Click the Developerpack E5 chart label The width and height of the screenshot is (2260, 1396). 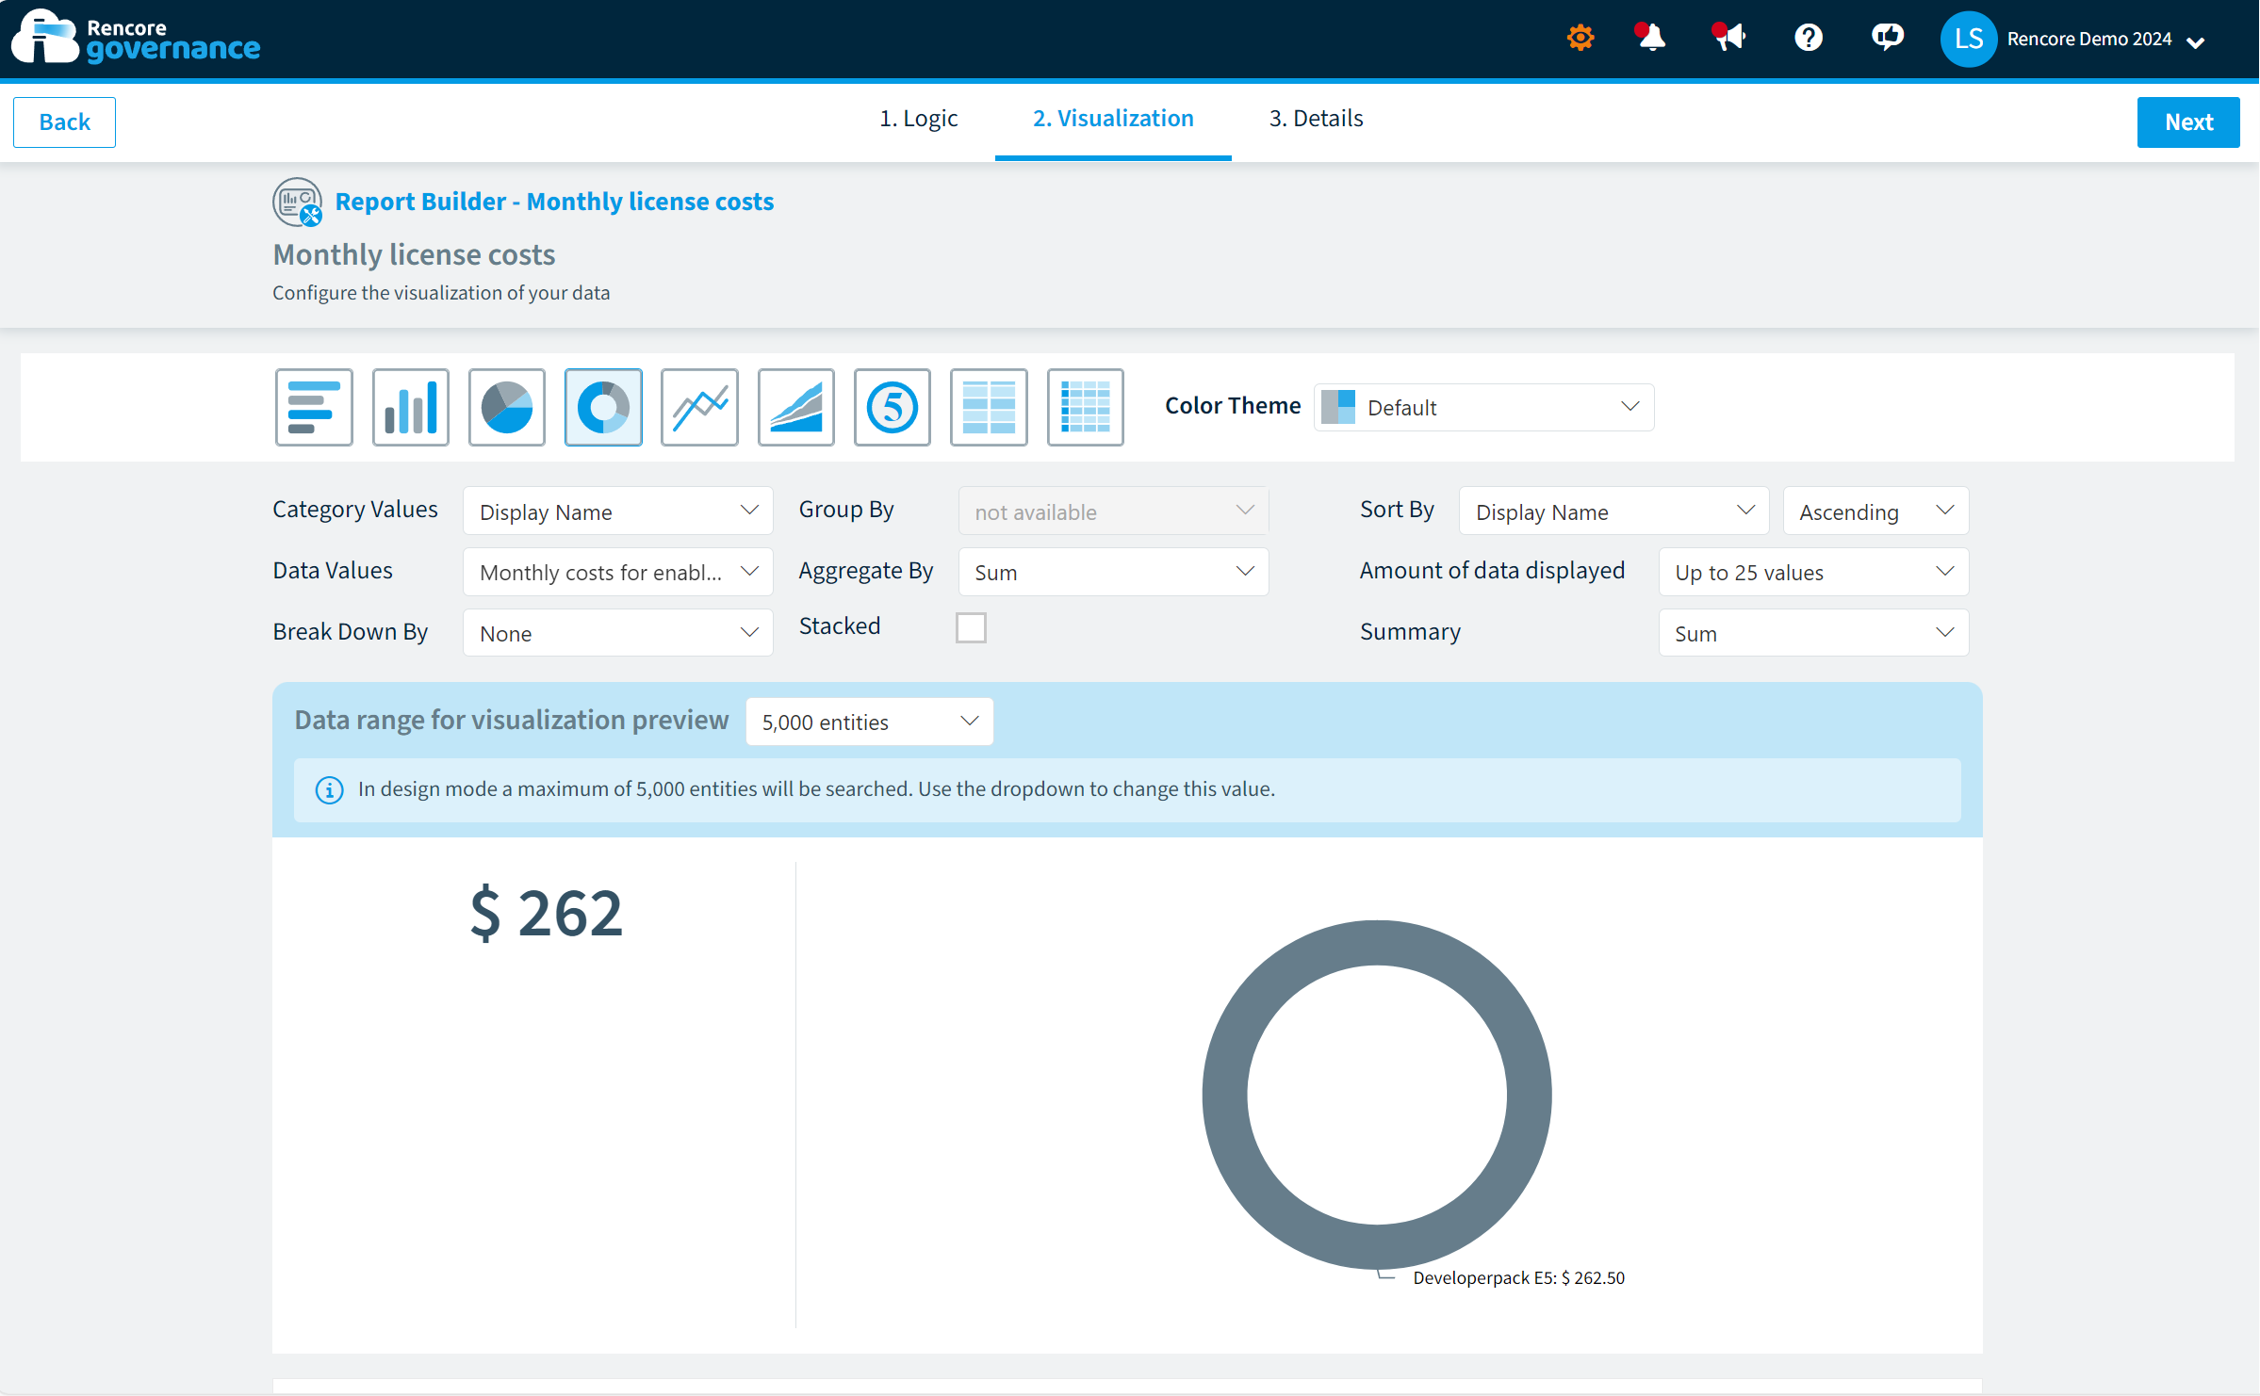[x=1519, y=1278]
